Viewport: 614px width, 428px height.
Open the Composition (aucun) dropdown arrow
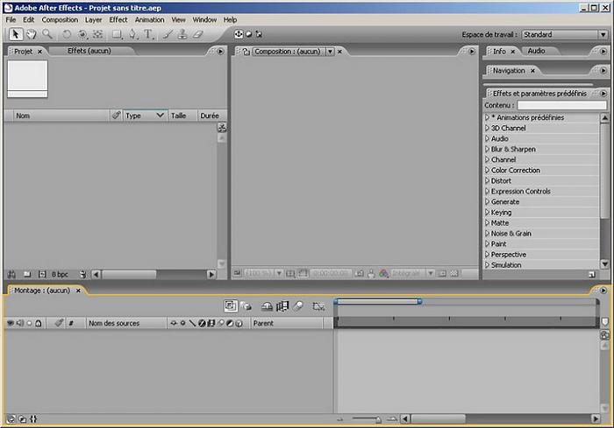330,52
